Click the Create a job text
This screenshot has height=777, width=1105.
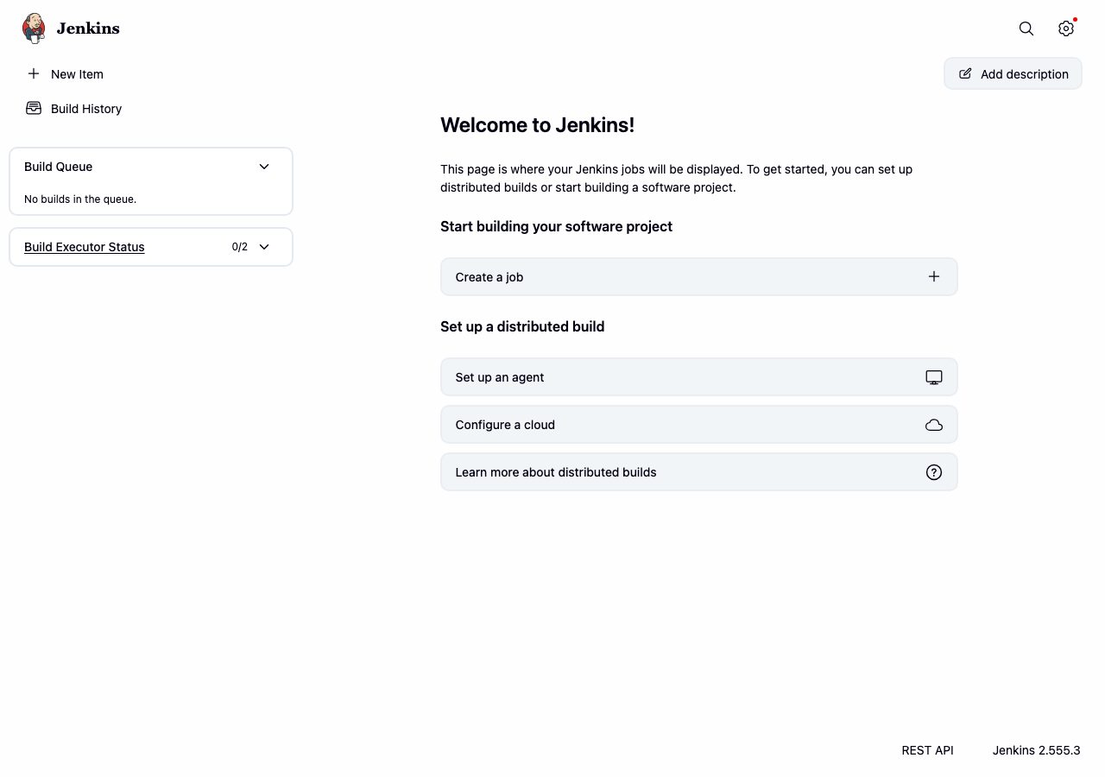(x=489, y=277)
